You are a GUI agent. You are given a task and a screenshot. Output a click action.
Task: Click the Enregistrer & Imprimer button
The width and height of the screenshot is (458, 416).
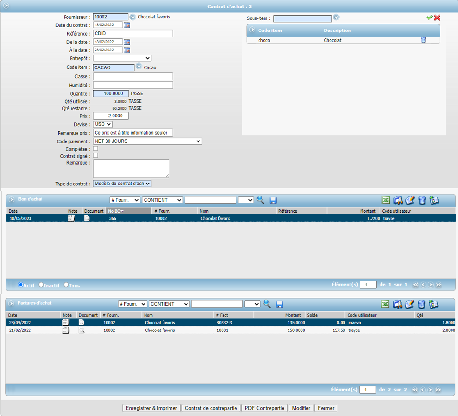[x=151, y=408]
